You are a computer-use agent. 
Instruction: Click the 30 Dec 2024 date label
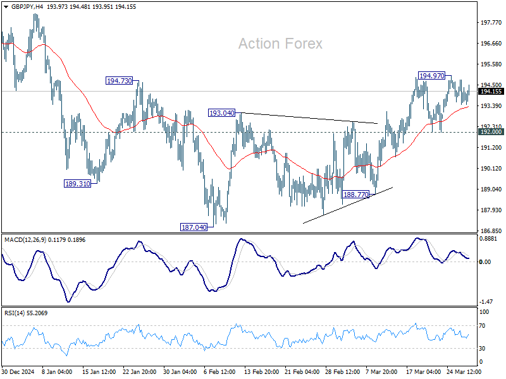pos(18,371)
